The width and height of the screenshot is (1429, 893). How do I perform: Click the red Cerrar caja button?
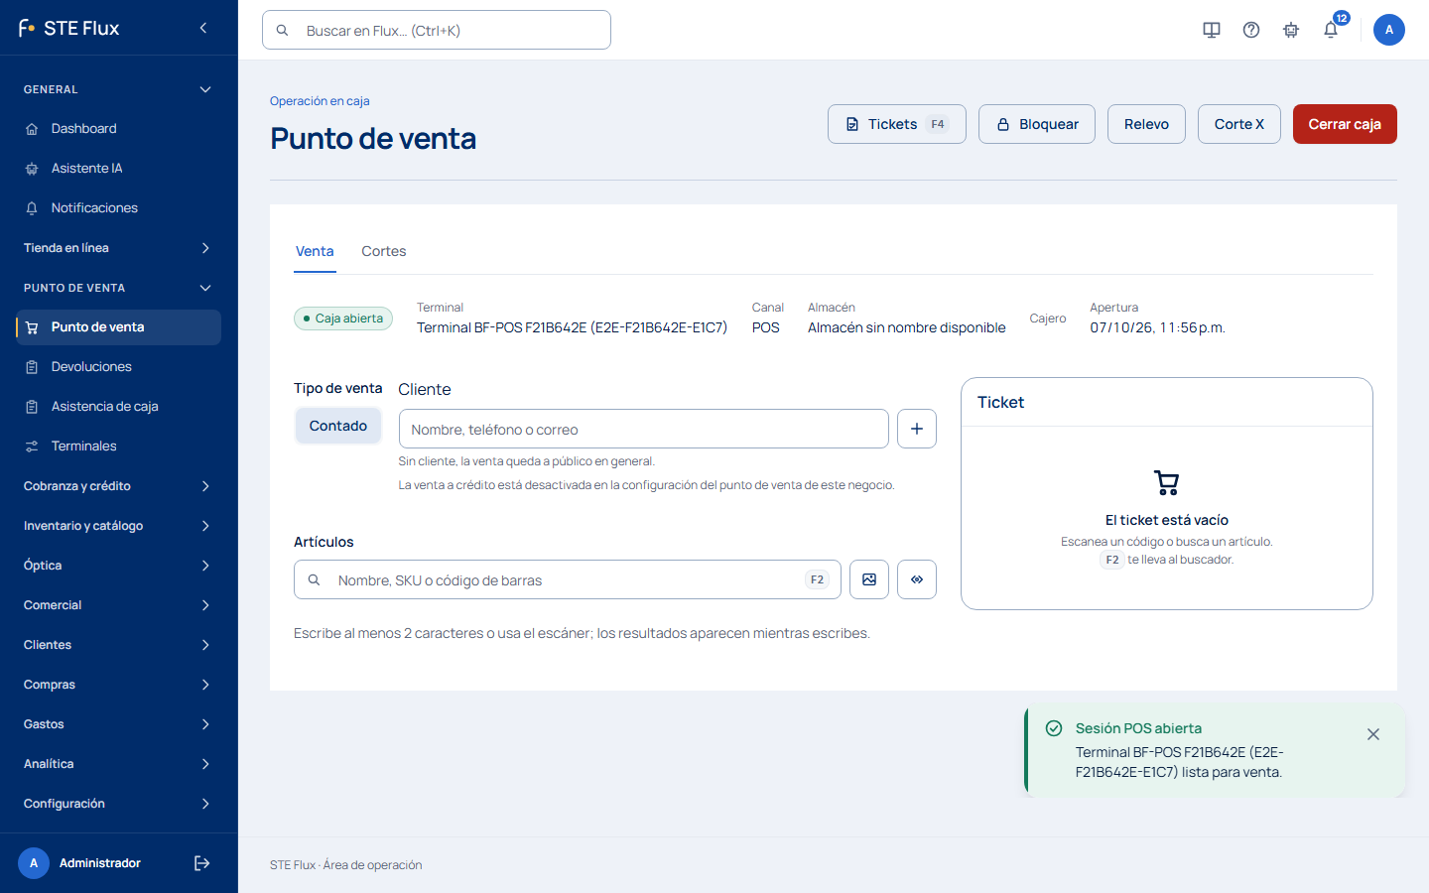tap(1345, 124)
